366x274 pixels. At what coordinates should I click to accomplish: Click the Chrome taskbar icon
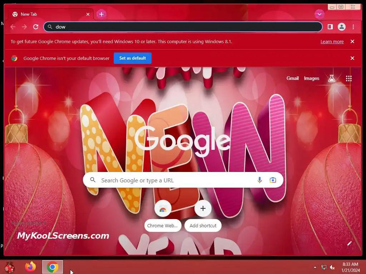coord(53,267)
